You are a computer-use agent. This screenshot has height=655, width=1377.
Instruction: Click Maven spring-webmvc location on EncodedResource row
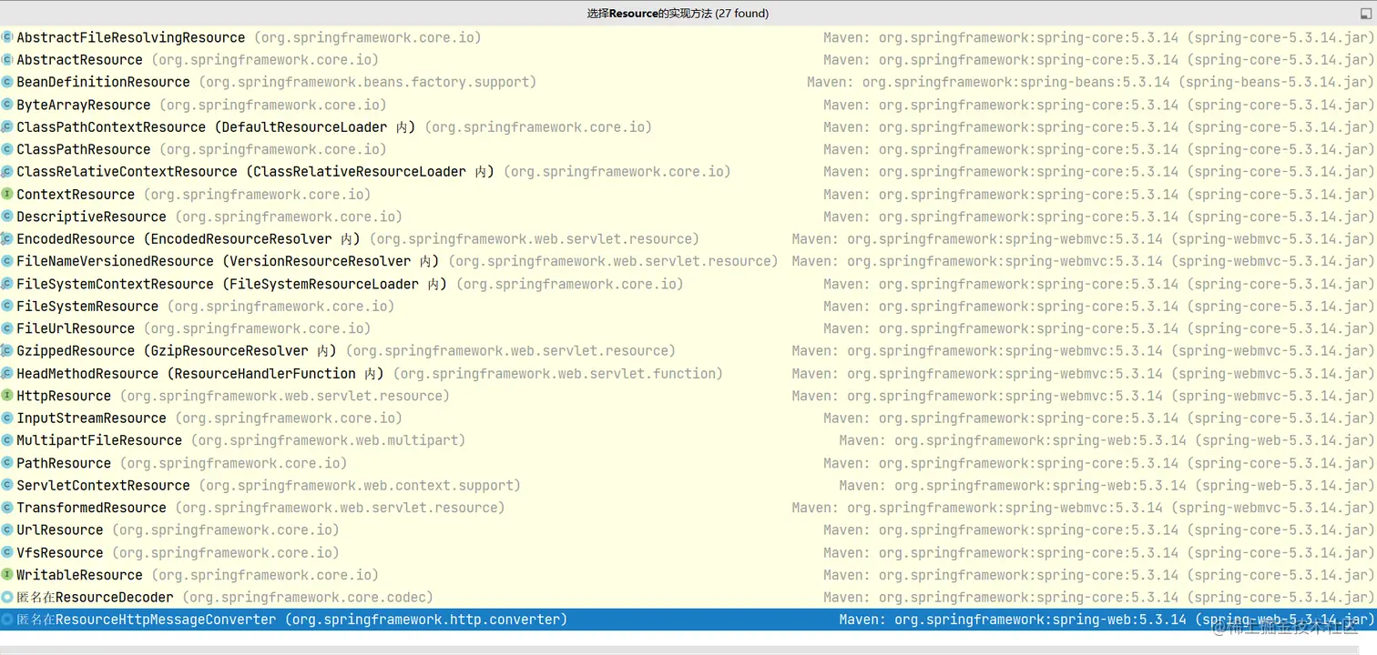1084,239
